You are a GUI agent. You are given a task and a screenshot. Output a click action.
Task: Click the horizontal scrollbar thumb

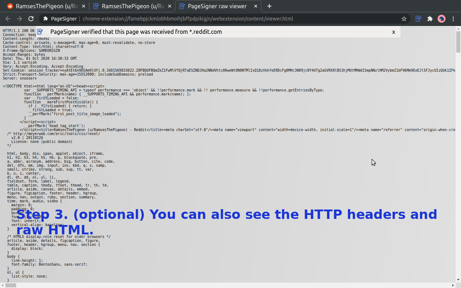[x=11, y=285]
